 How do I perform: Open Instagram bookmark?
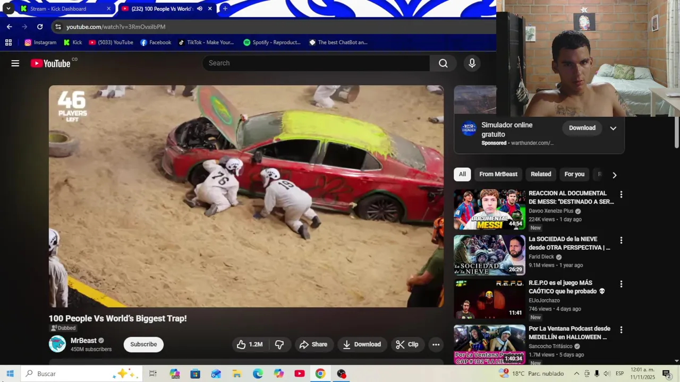tap(40, 42)
